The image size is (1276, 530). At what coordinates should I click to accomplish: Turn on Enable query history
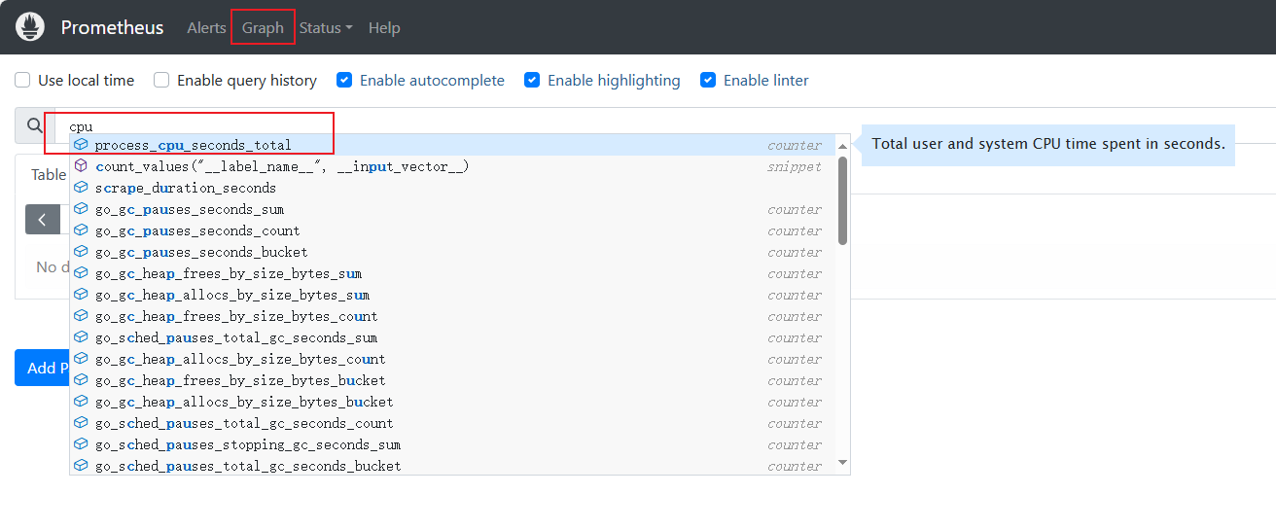pyautogui.click(x=161, y=80)
